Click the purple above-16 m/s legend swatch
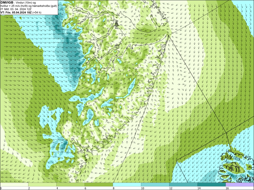 [x=240, y=184]
